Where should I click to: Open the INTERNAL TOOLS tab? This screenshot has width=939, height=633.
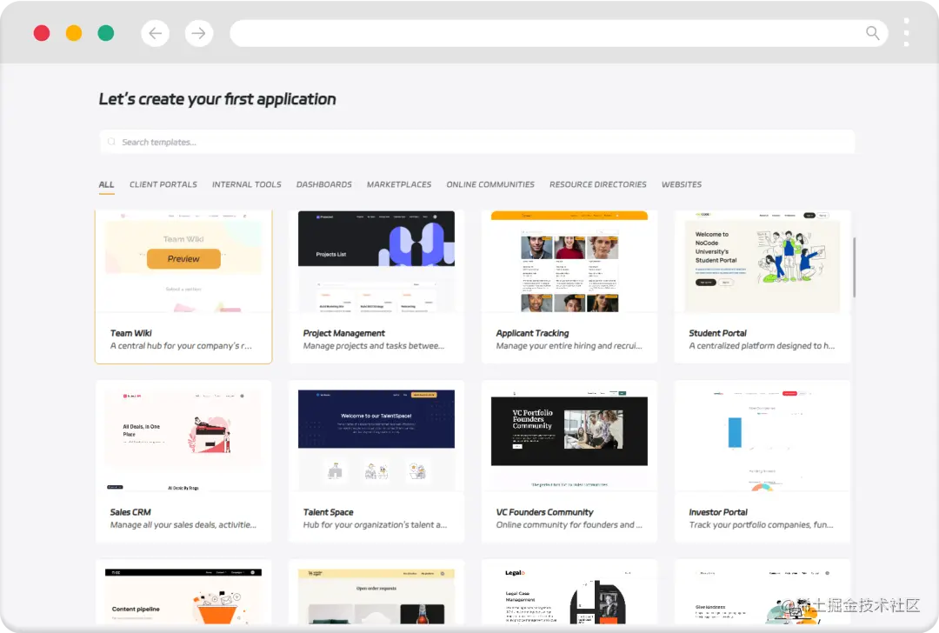click(x=246, y=184)
